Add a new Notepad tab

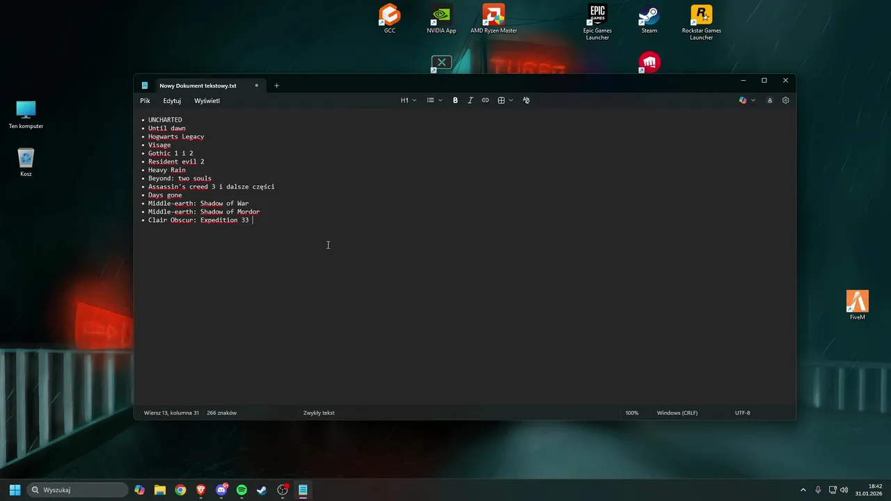(276, 86)
